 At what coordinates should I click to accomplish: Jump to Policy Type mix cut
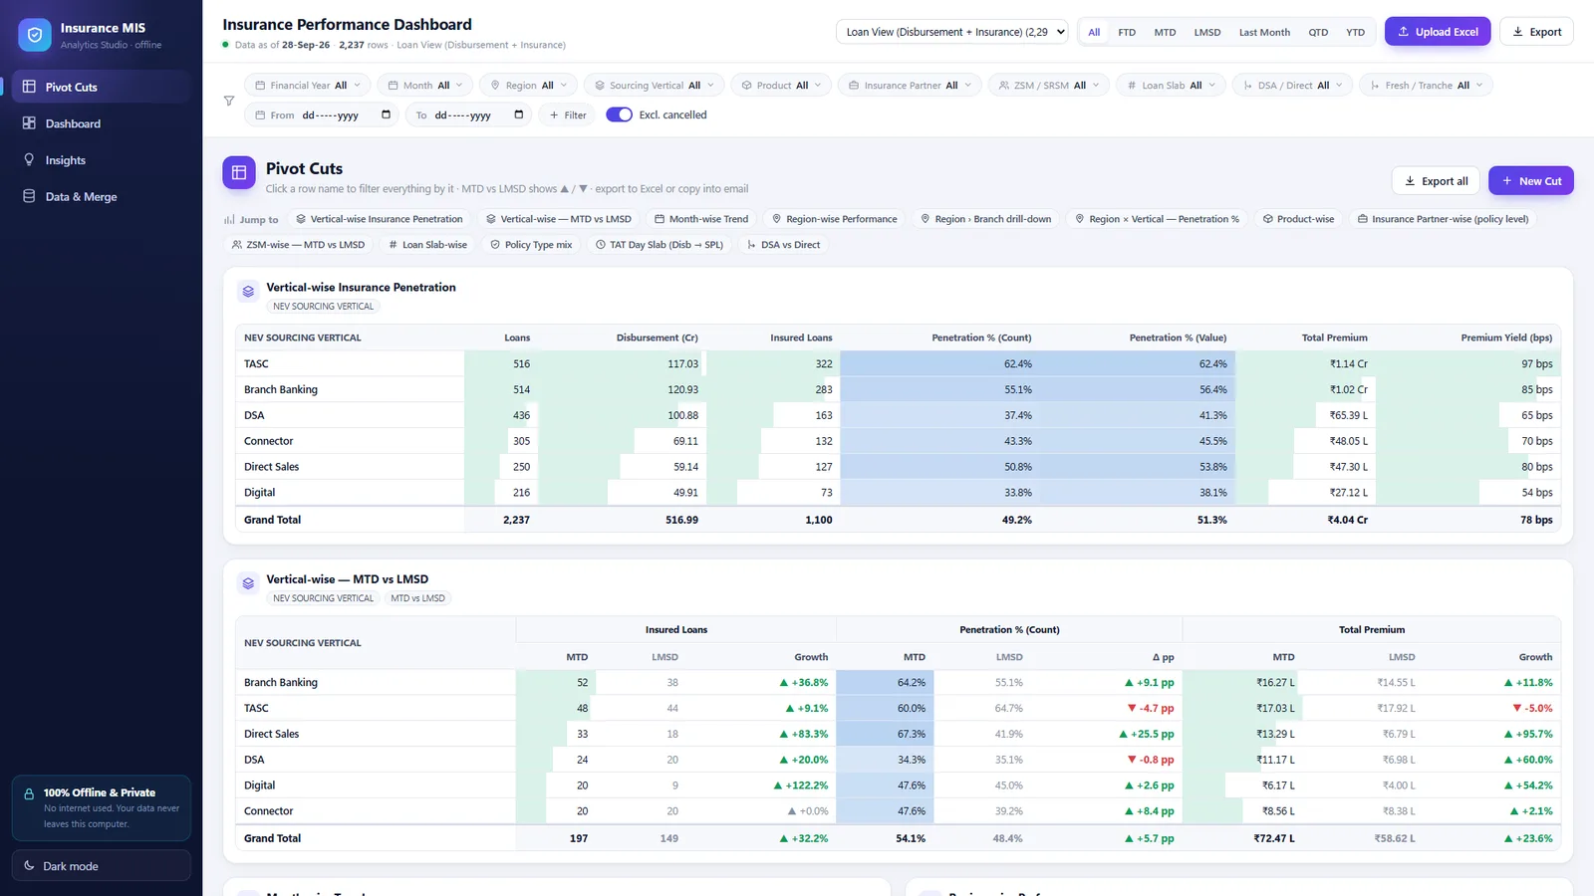(x=531, y=245)
